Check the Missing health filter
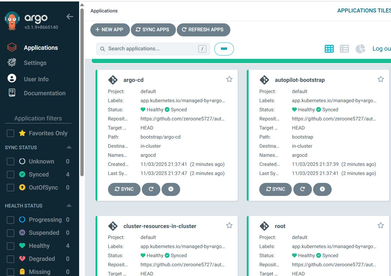391x276 pixels. (10, 272)
